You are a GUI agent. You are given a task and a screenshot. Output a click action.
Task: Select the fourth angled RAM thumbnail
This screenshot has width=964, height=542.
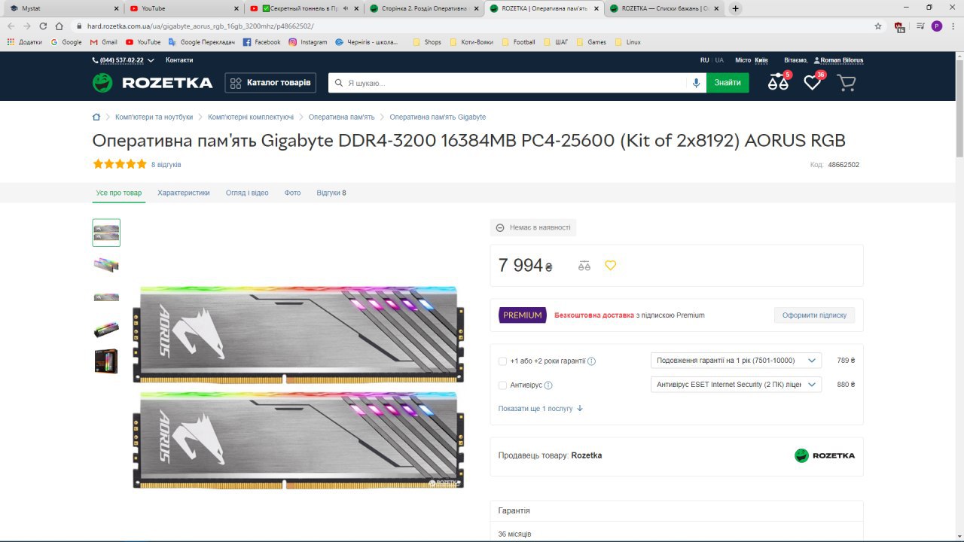tap(106, 329)
